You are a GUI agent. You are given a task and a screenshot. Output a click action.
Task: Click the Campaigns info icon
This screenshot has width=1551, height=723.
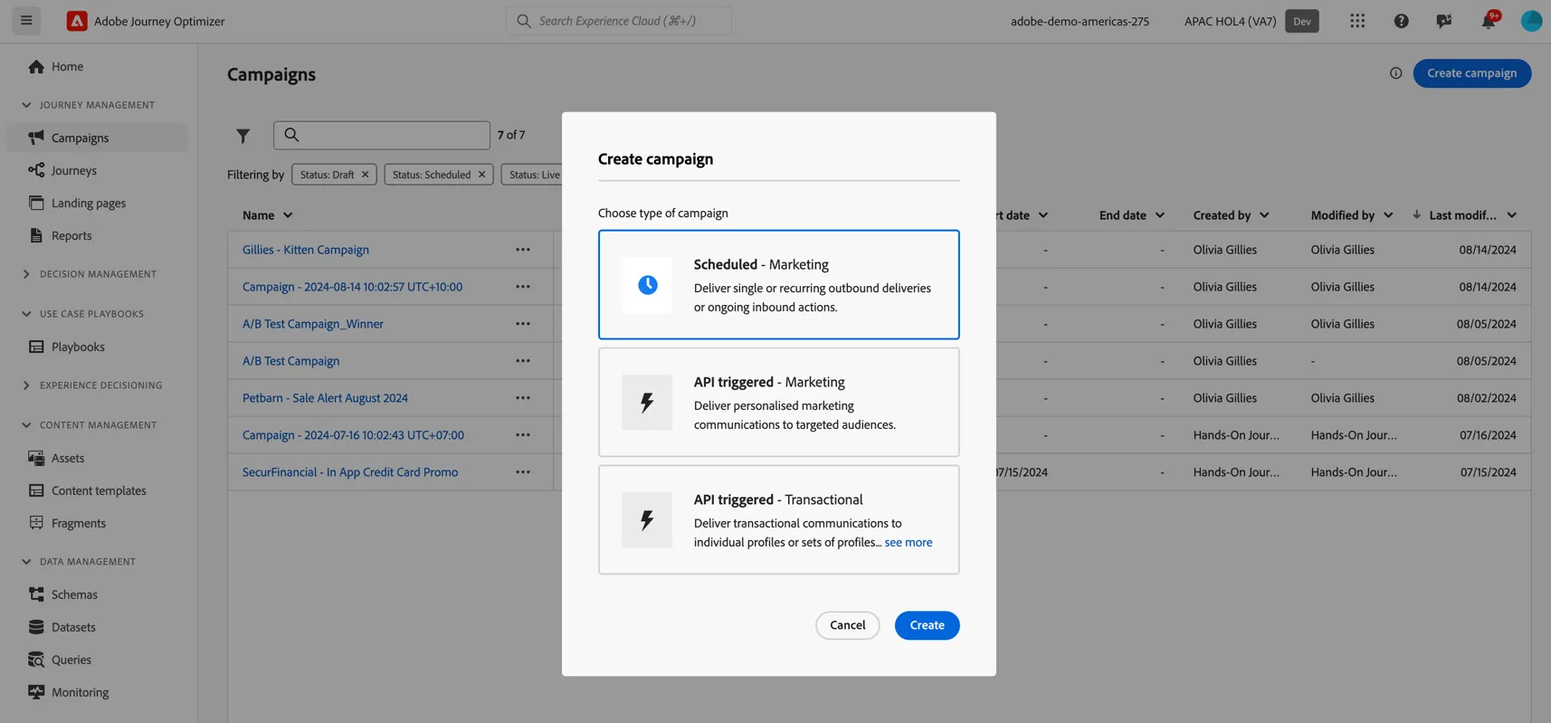click(x=1396, y=73)
